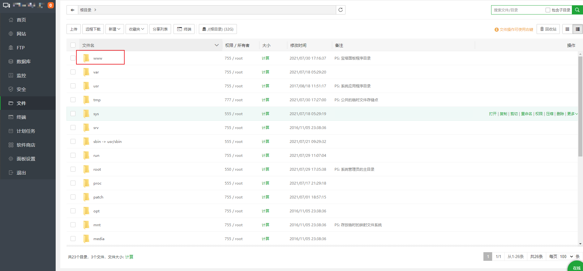
Task: Click the vertical scrollbar thumb
Action: coord(580,106)
